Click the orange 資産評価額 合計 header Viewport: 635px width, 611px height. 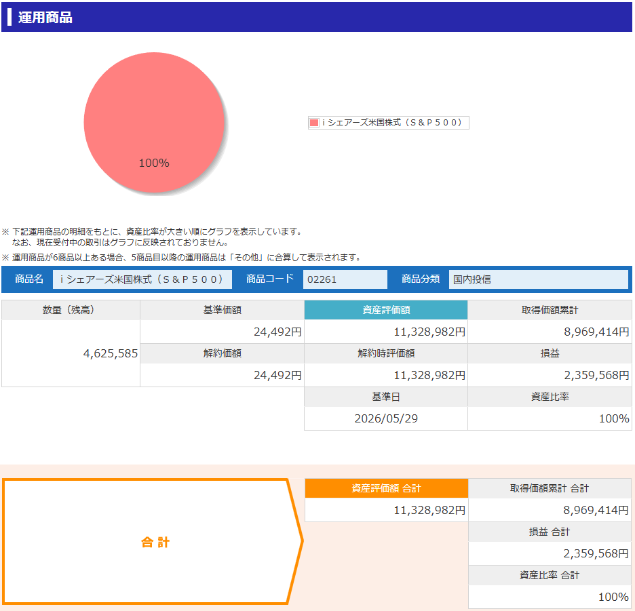(x=386, y=488)
